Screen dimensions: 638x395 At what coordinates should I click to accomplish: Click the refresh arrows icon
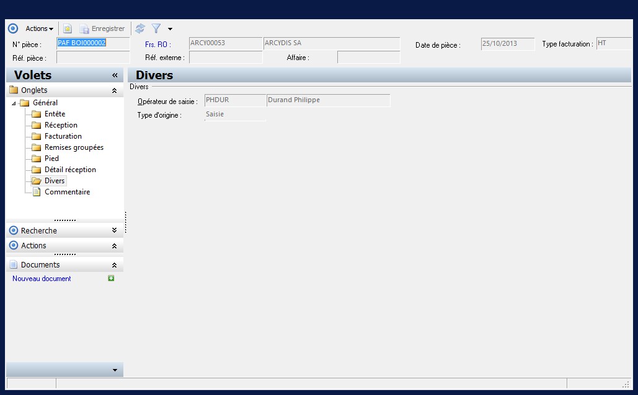pos(140,28)
